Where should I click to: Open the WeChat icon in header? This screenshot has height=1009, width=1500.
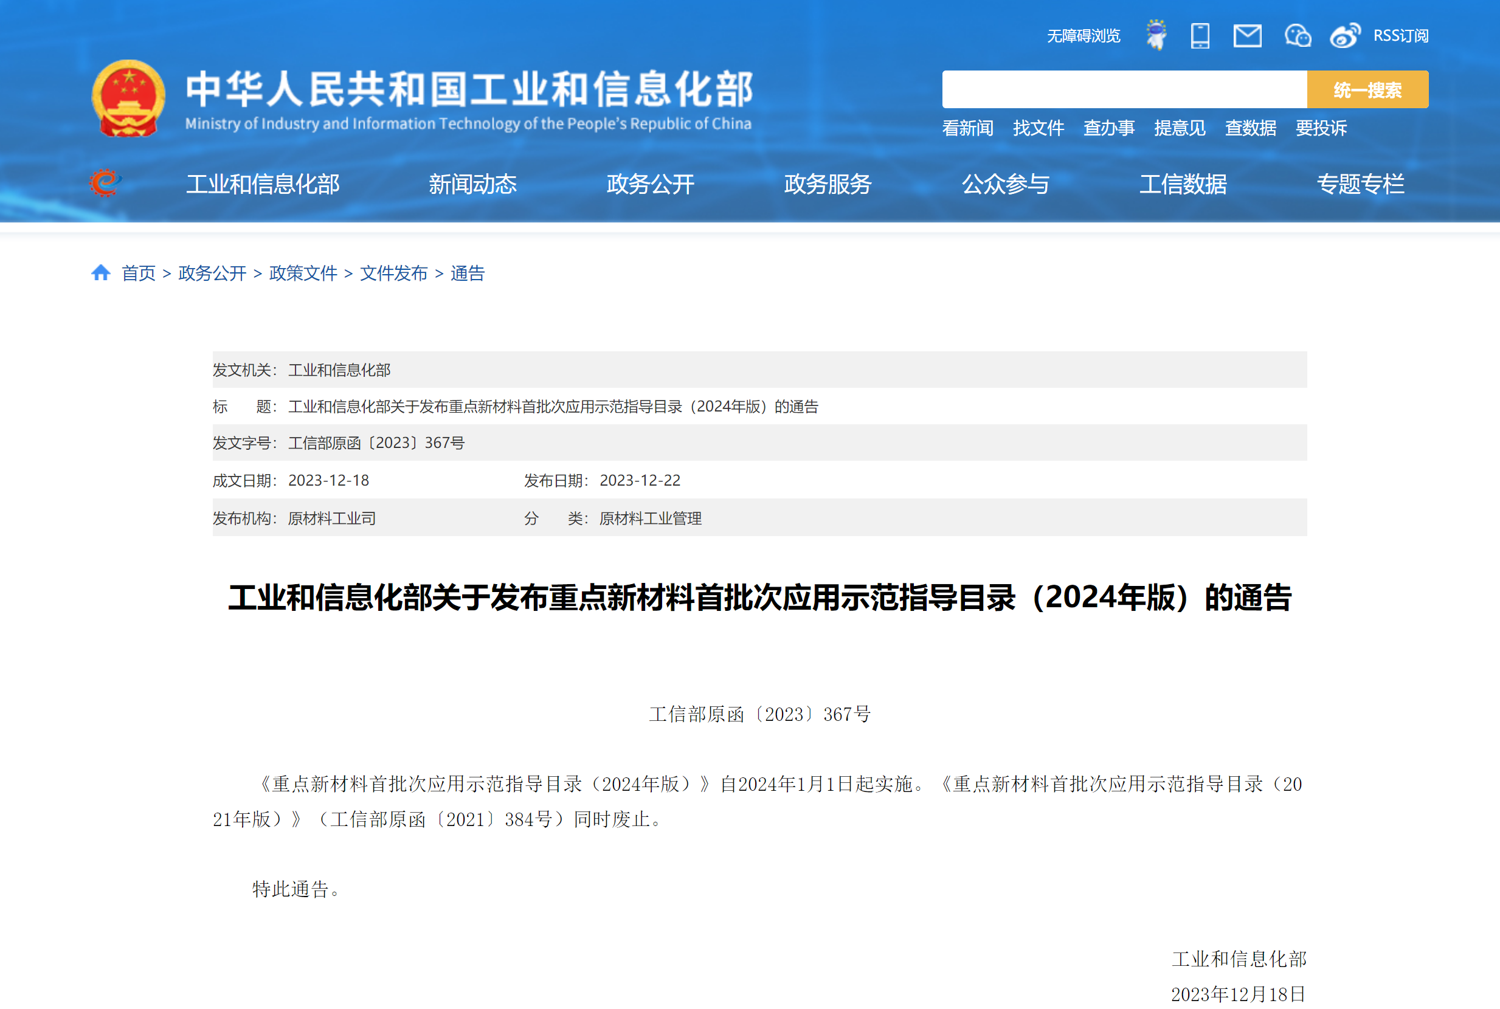point(1298,35)
